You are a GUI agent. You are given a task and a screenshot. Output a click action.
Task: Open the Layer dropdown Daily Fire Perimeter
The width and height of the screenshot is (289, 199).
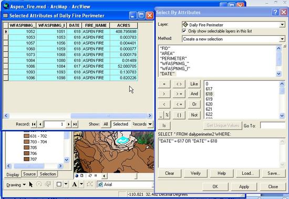(233, 25)
